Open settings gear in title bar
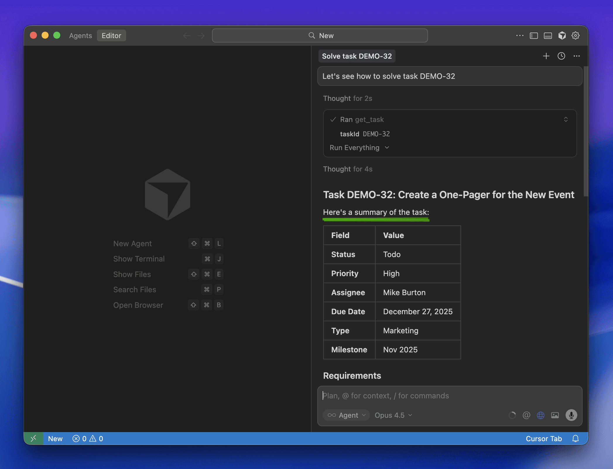The image size is (613, 469). (576, 35)
